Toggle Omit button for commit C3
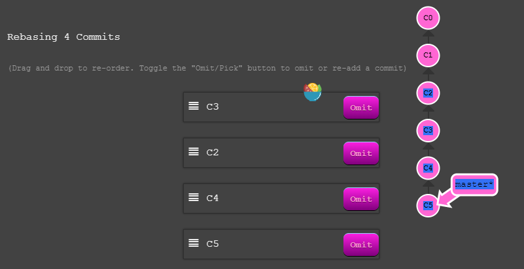 coord(361,108)
